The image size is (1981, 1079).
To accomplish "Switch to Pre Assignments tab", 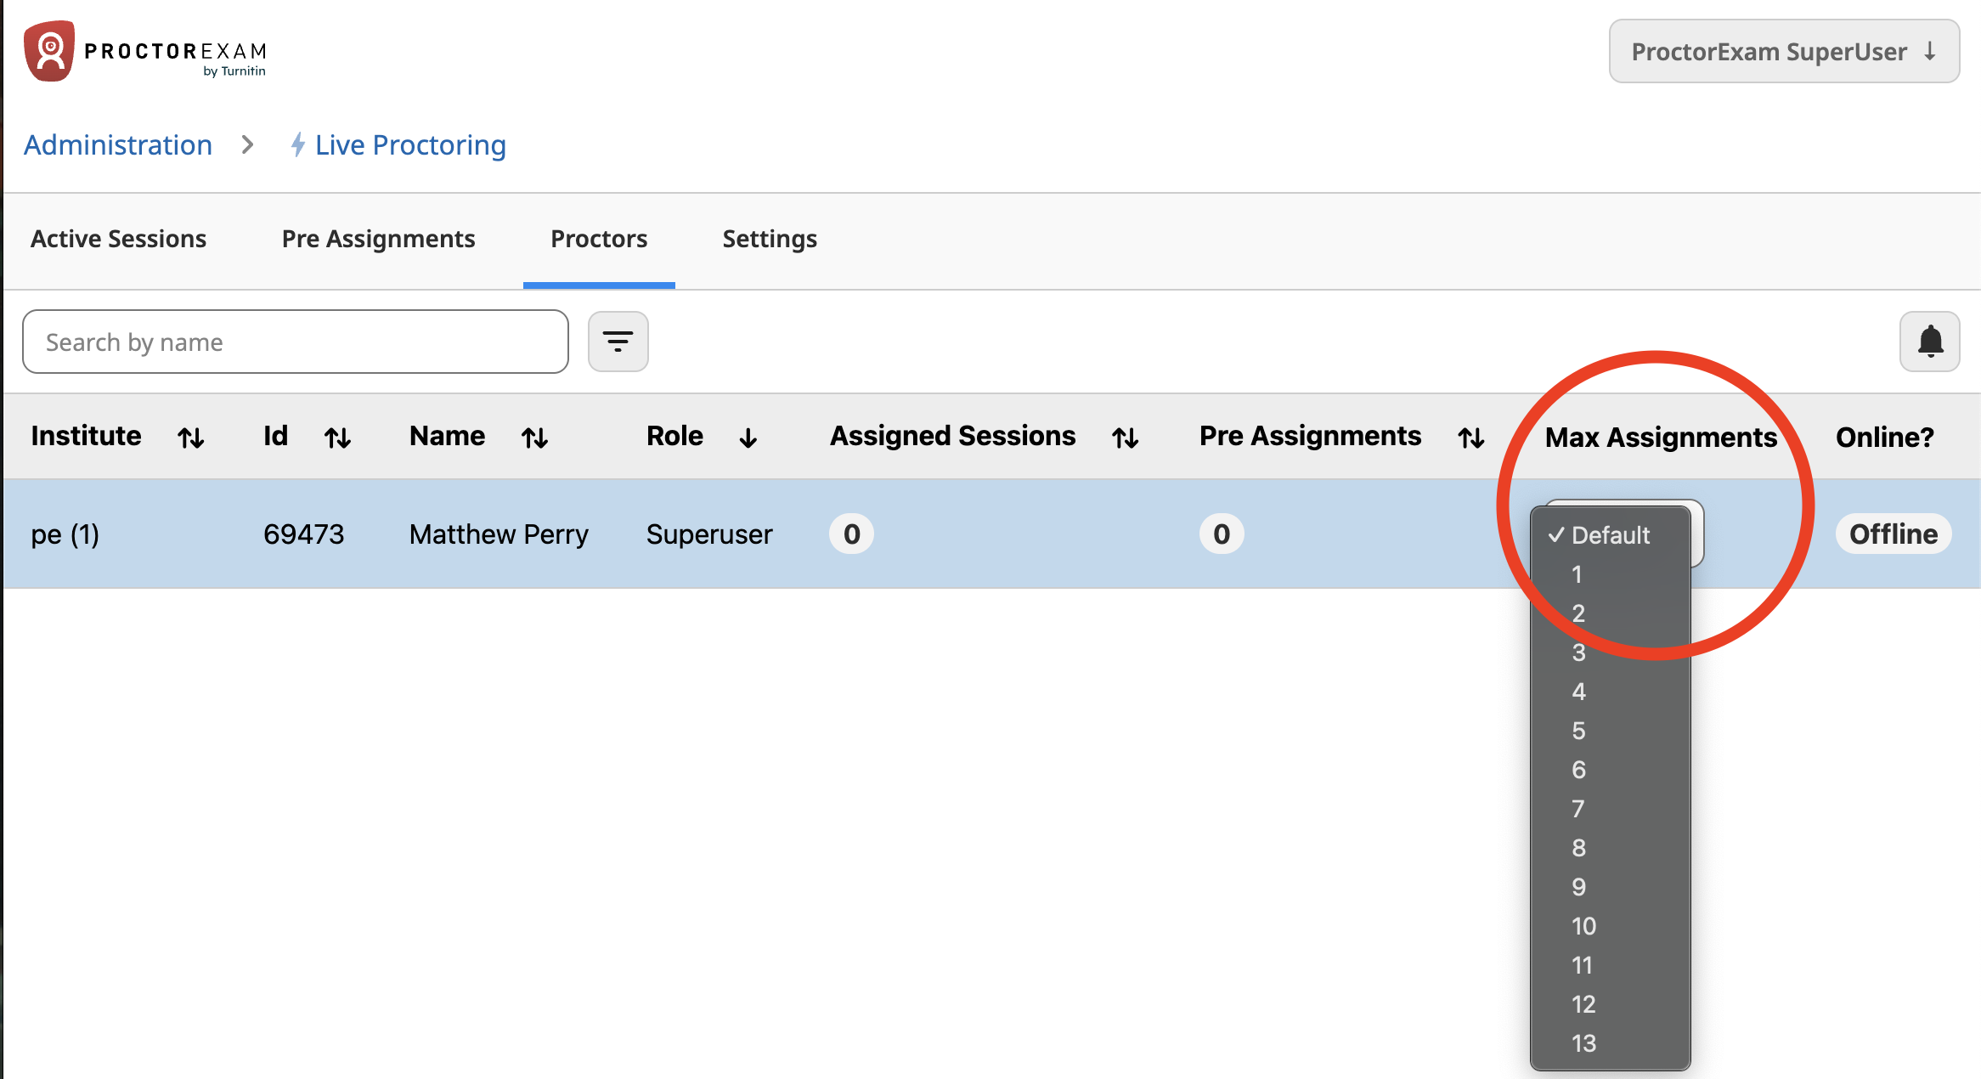I will coord(378,239).
